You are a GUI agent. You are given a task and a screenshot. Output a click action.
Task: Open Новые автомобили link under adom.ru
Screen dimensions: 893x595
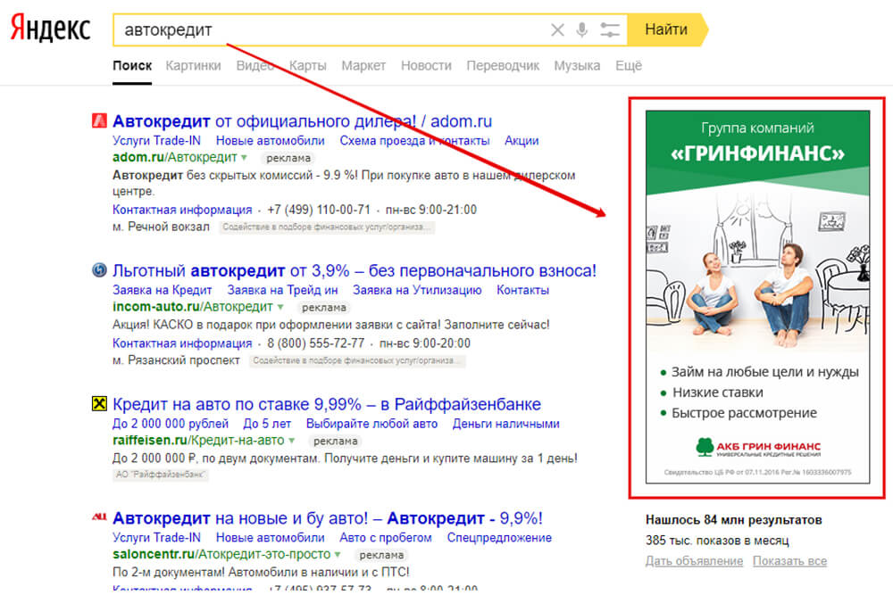270,141
